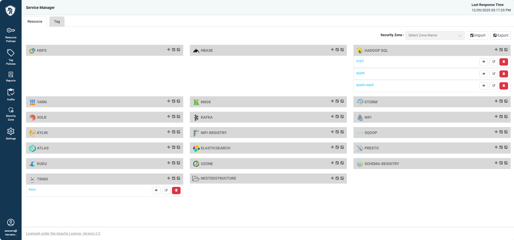
Task: Add a new HADOOP SQL service
Action: tap(496, 50)
